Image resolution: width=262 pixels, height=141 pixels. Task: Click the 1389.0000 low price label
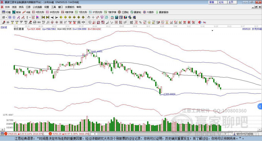[169, 94]
